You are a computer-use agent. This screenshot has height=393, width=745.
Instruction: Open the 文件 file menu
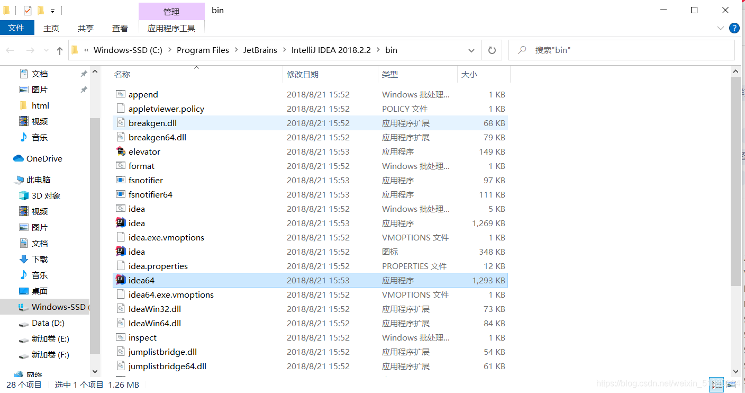(x=17, y=28)
